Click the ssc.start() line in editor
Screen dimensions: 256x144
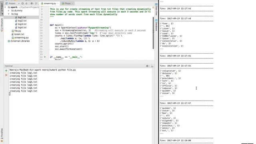tap(62, 46)
